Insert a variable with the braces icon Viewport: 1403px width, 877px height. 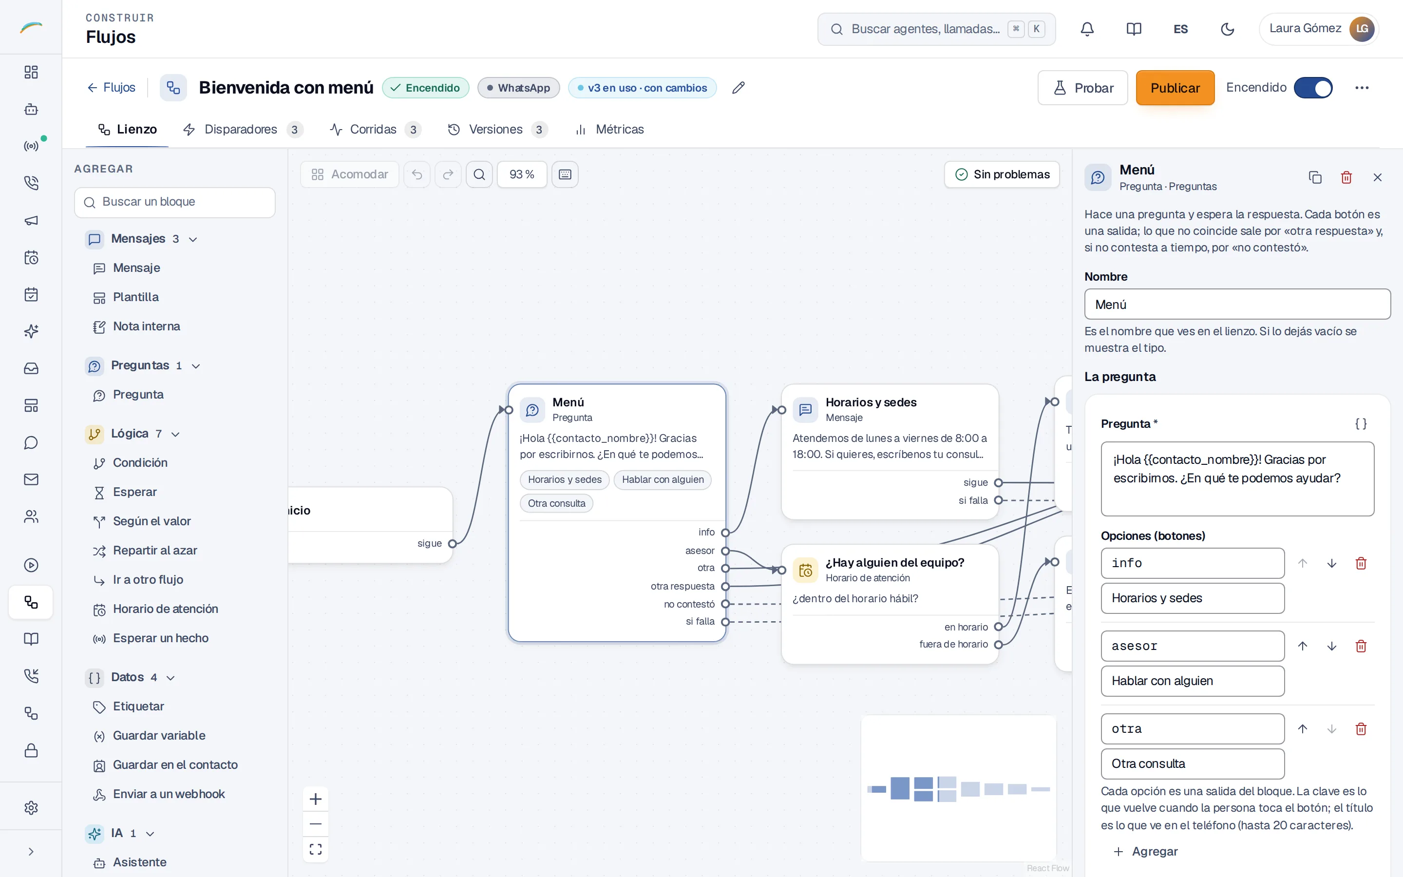[x=1361, y=423]
